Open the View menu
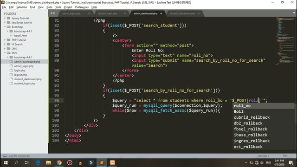Screen dimensions: 297x167 coord(40,7)
